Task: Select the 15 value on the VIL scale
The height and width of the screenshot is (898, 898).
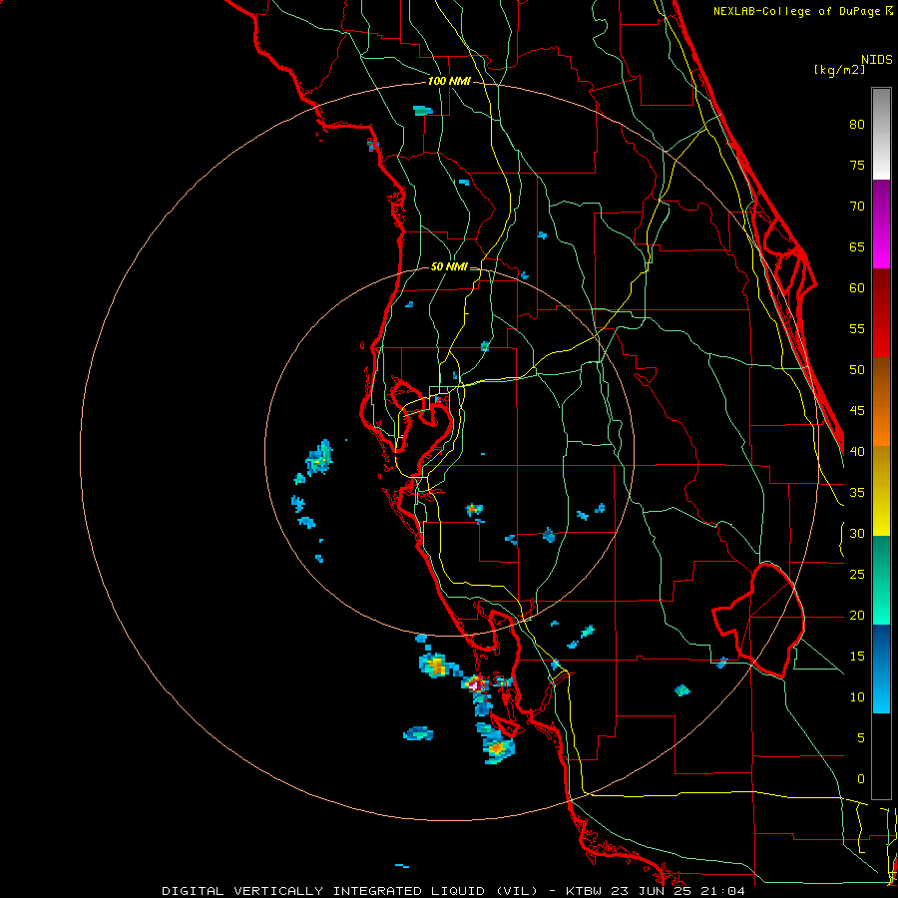Action: [857, 657]
